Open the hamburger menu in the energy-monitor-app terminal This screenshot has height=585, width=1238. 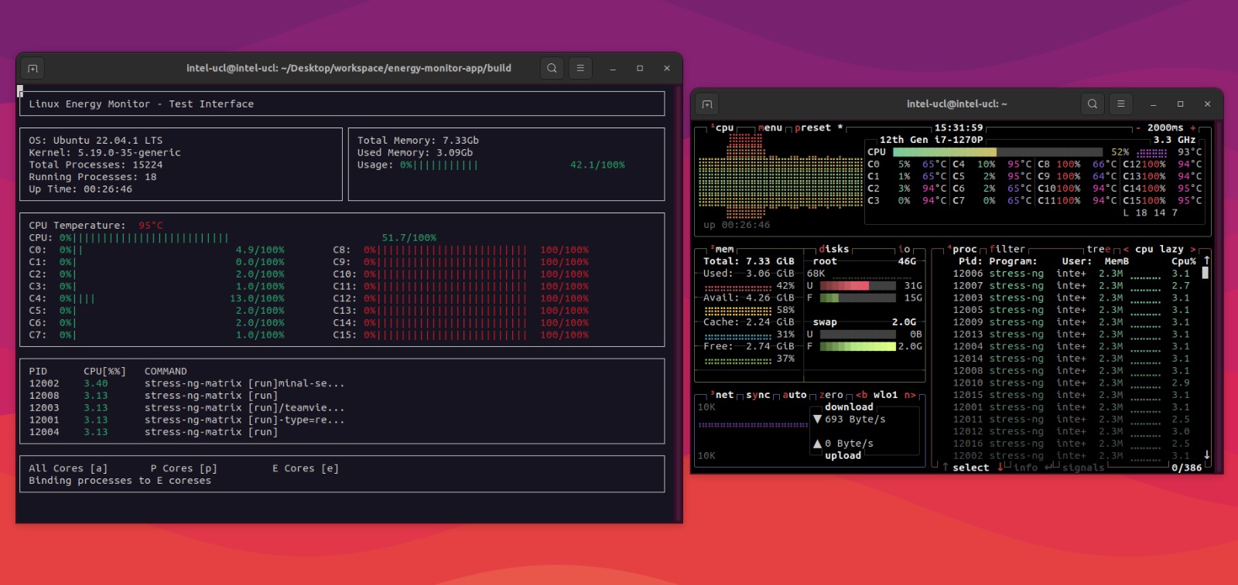pos(580,68)
